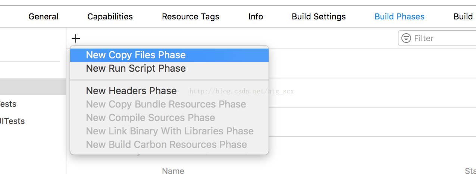Open the Build Settings tab

pos(319,16)
